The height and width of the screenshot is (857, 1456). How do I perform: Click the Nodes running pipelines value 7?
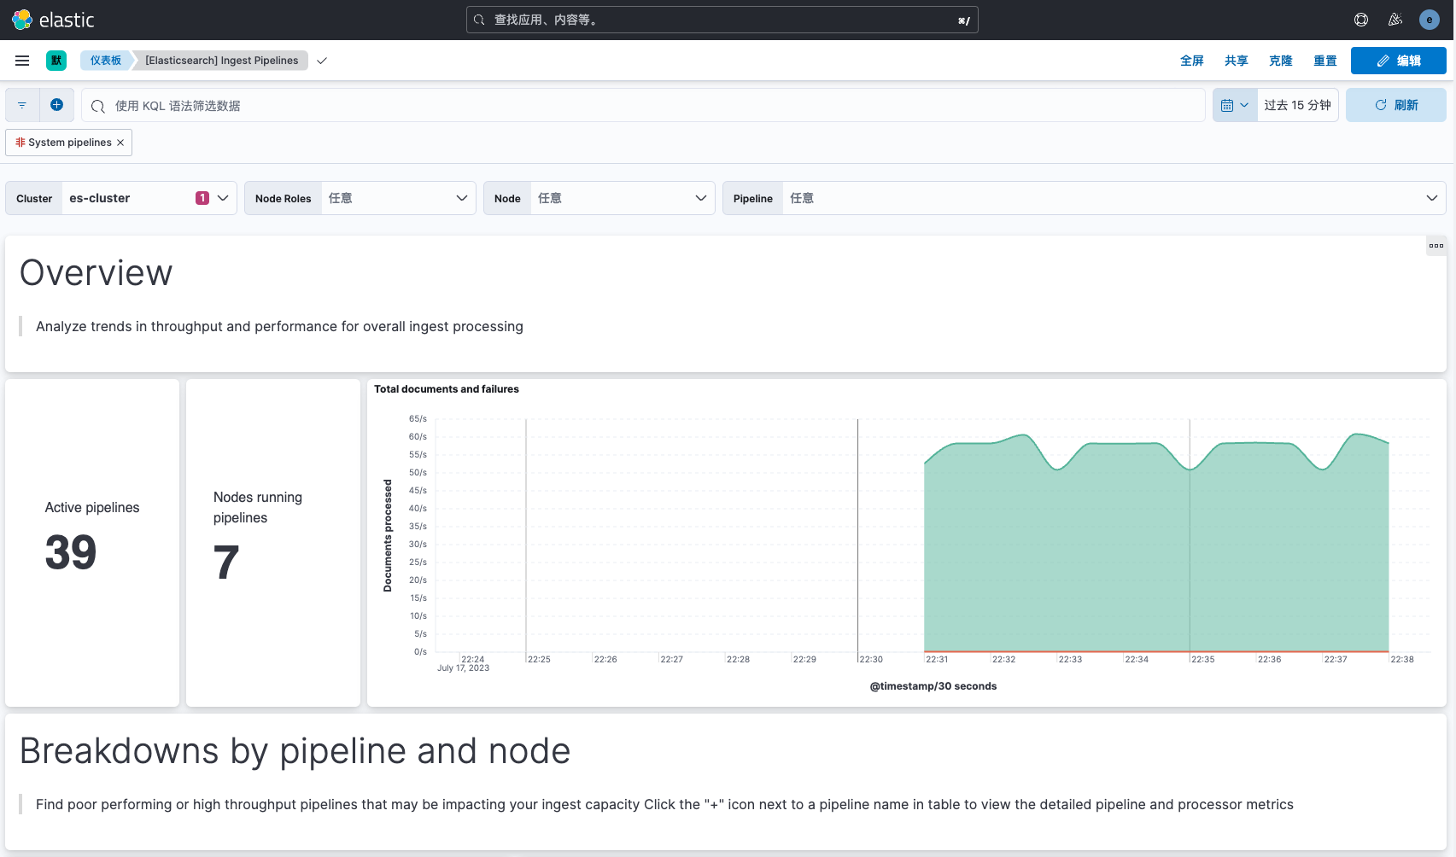coord(226,563)
